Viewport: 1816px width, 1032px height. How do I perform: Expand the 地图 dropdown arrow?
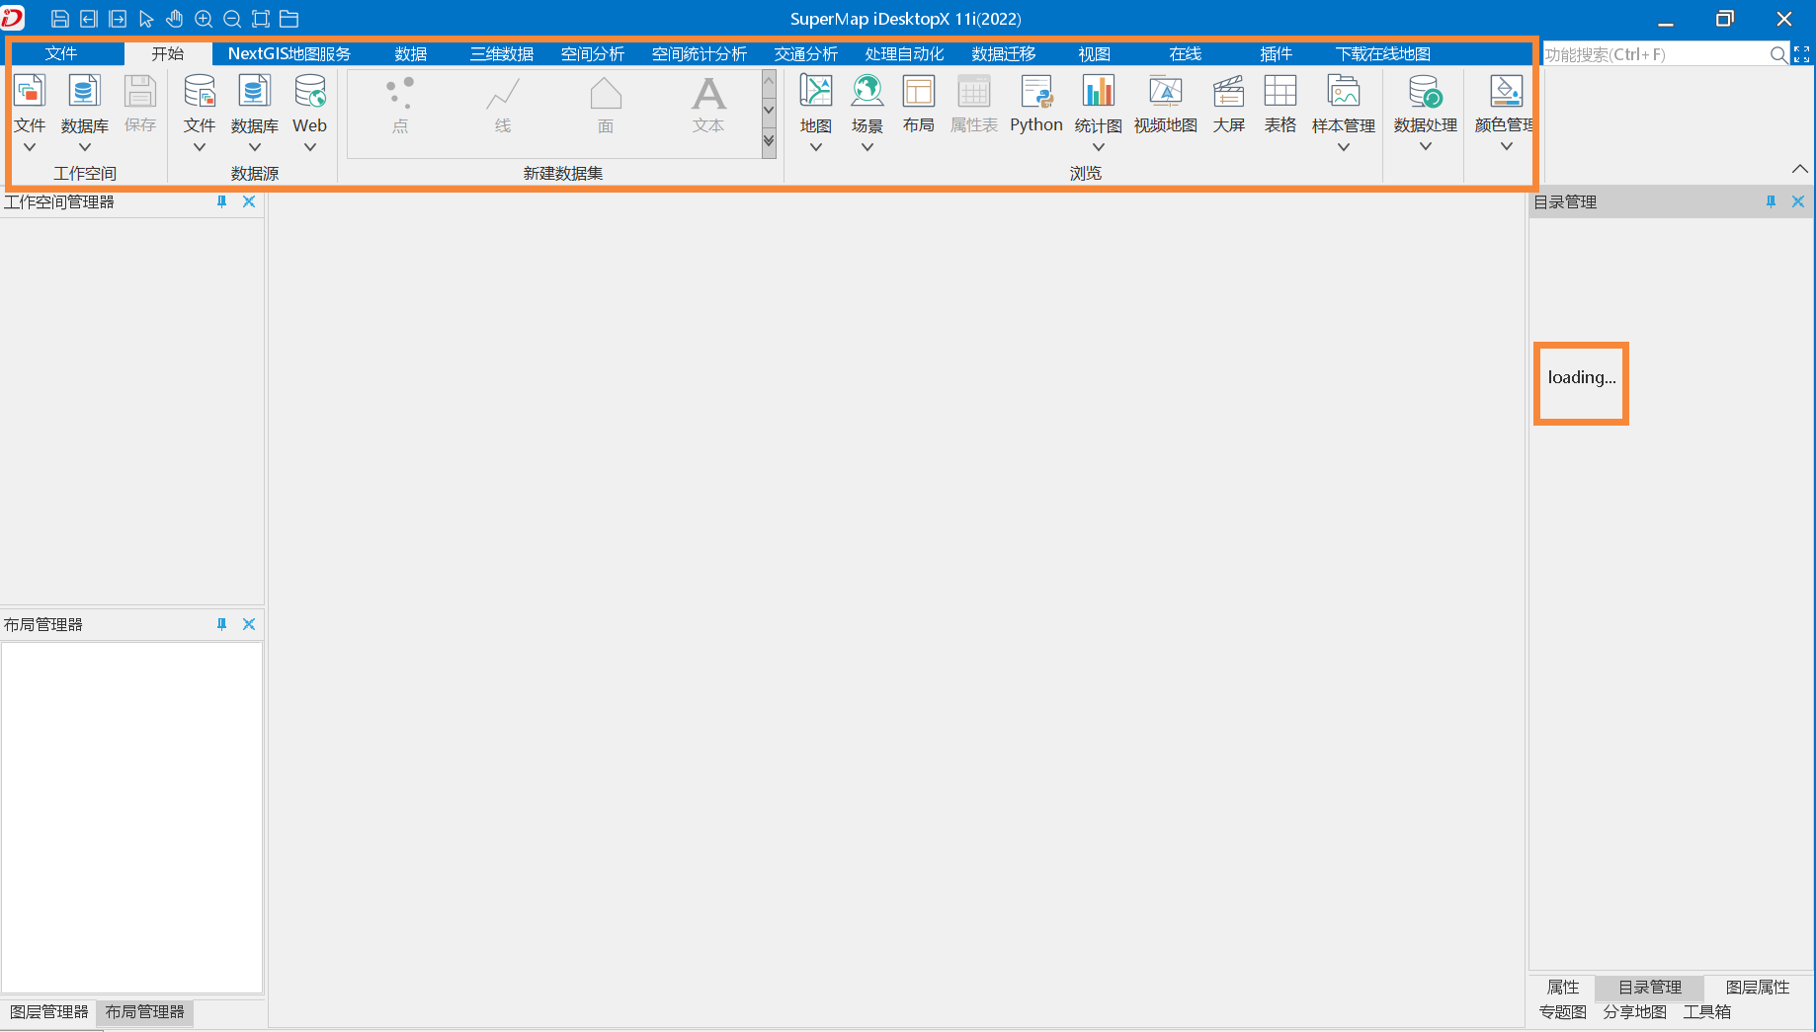tap(816, 147)
